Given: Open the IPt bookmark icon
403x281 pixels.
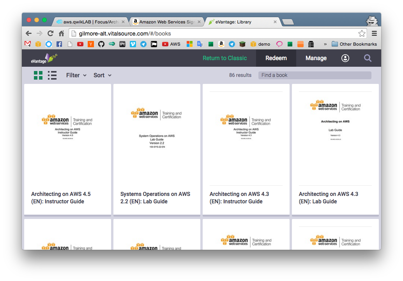Looking at the screenshot, I should coord(122,44).
